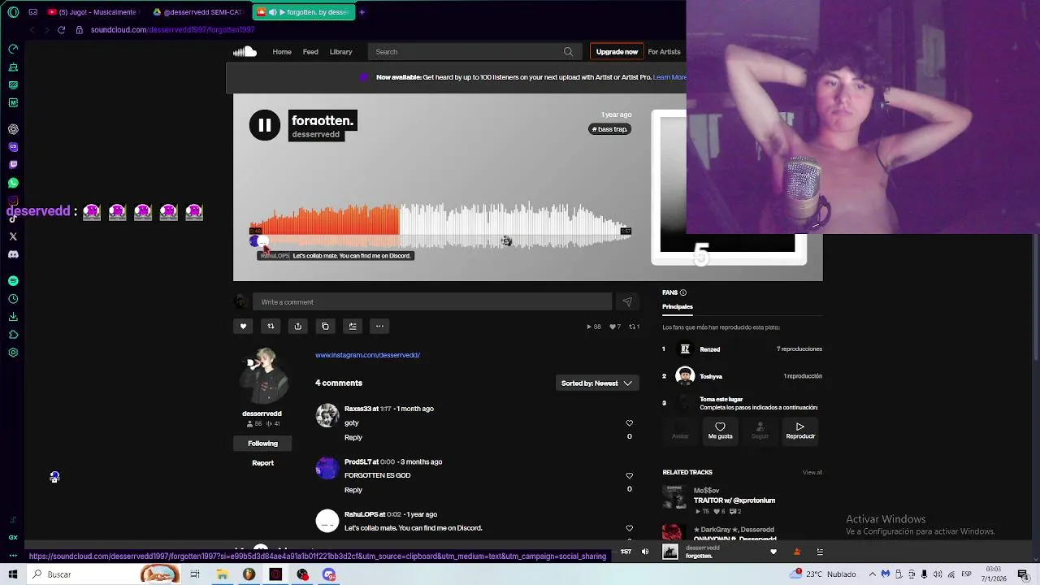This screenshot has width=1040, height=585.
Task: Open X (Twitter) in the Opera sidebar
Action: pos(13,236)
